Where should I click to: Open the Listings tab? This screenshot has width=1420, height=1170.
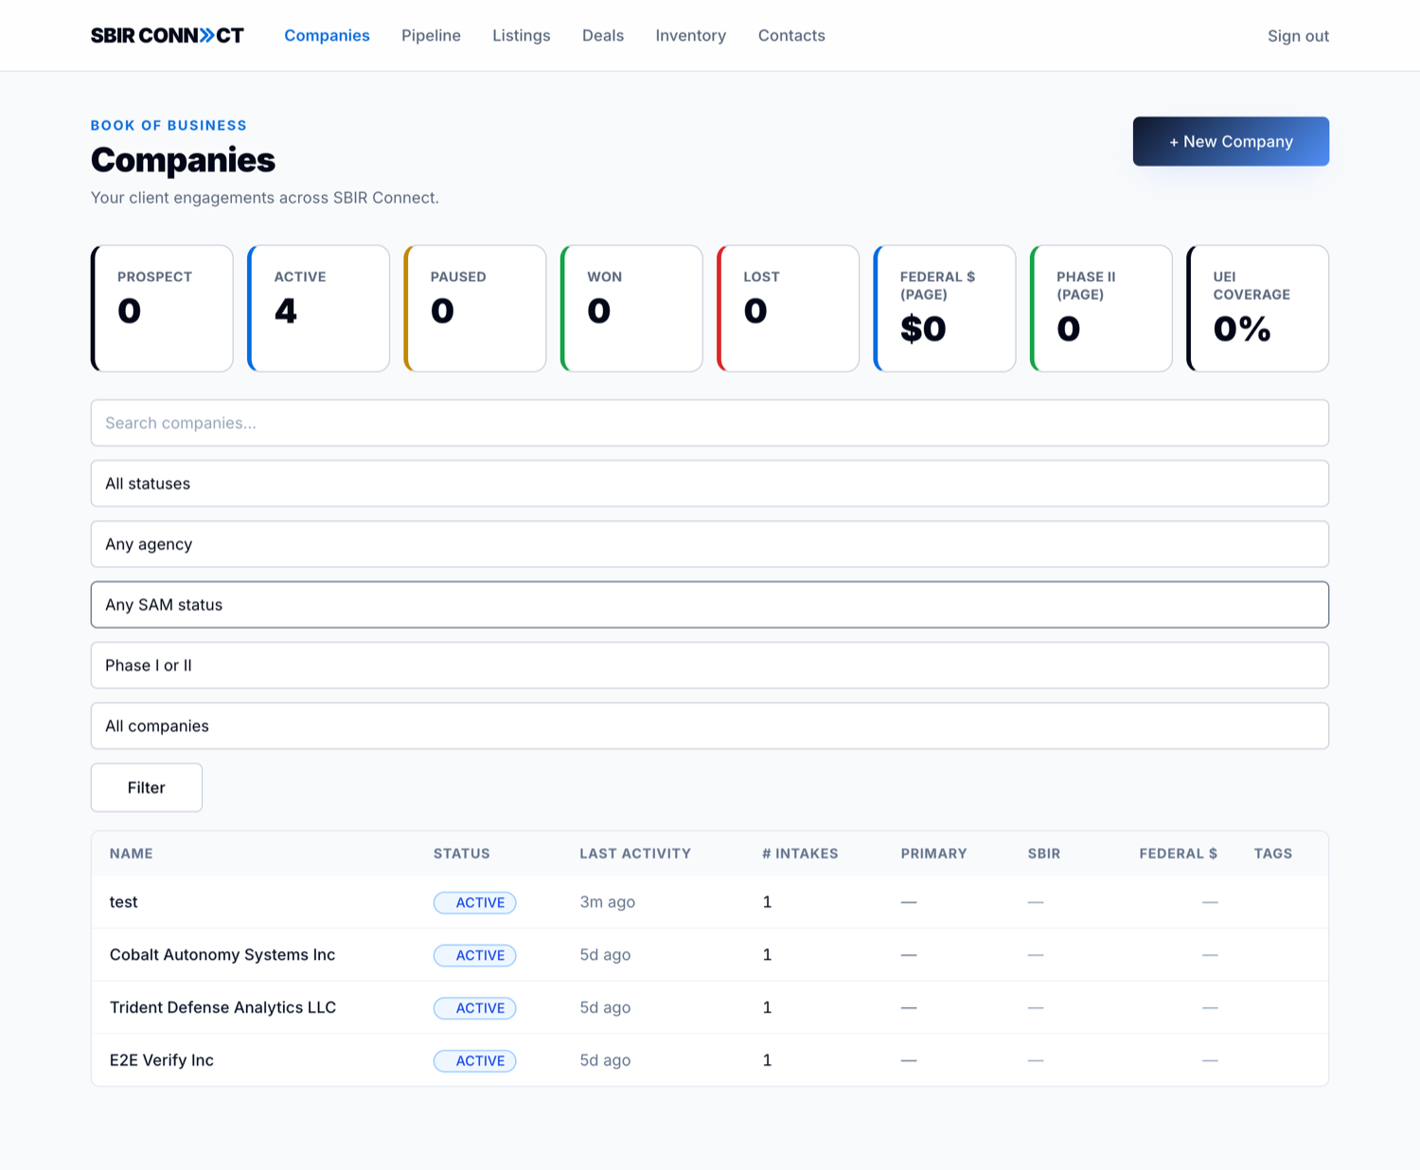click(521, 35)
